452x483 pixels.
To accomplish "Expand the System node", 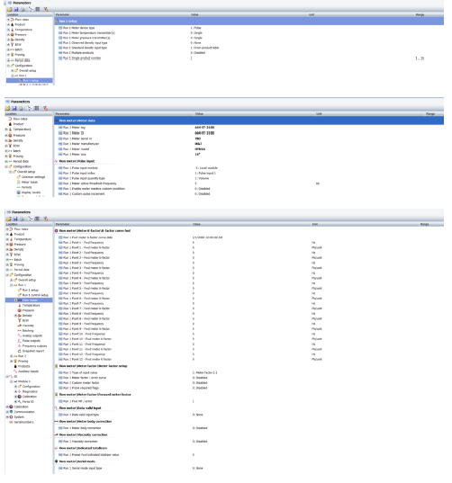I will [7, 416].
